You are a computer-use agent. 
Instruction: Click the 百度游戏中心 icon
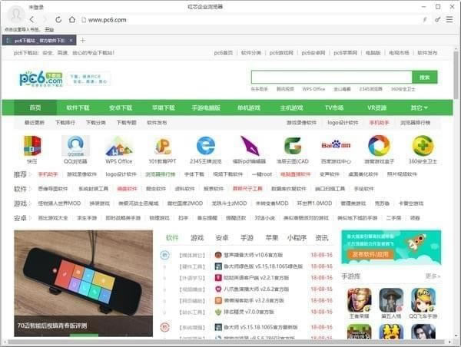point(335,146)
